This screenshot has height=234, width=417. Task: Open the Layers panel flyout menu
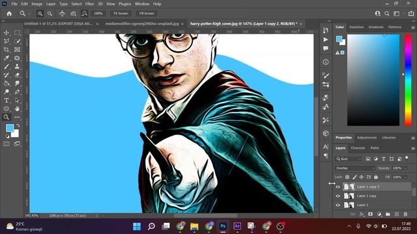[412, 148]
